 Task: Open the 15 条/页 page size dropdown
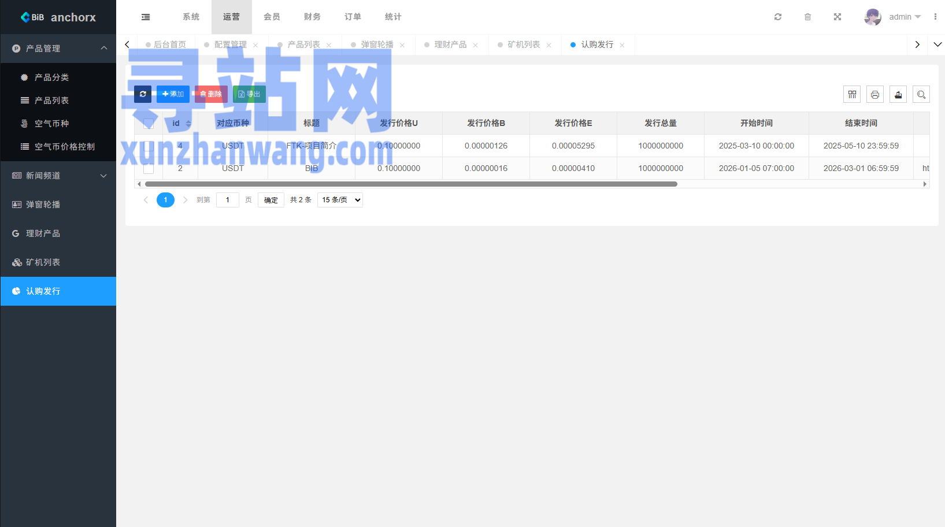(x=340, y=200)
